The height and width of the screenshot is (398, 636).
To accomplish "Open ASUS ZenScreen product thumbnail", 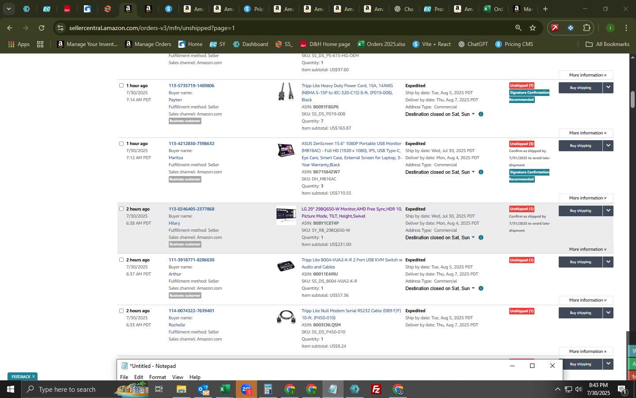I will click(286, 150).
